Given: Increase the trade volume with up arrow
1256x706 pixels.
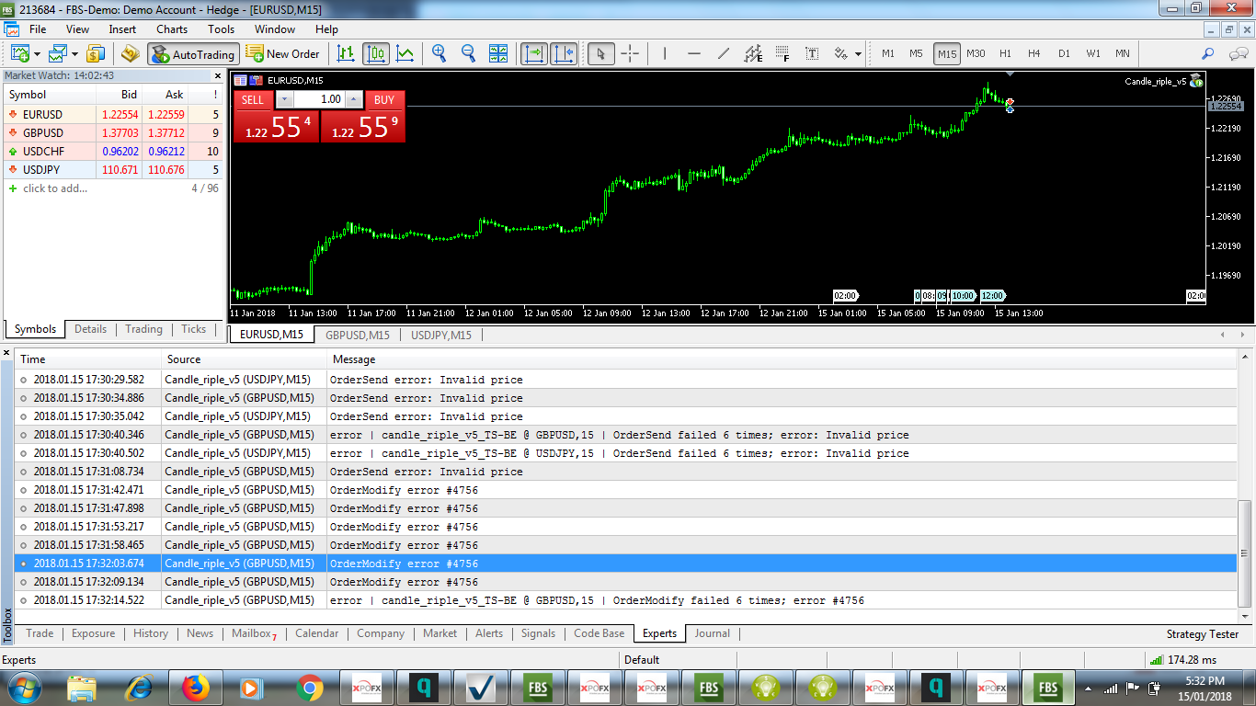Looking at the screenshot, I should click(354, 99).
